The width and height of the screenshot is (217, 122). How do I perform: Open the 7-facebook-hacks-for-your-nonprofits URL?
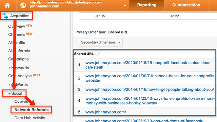[x=150, y=78]
